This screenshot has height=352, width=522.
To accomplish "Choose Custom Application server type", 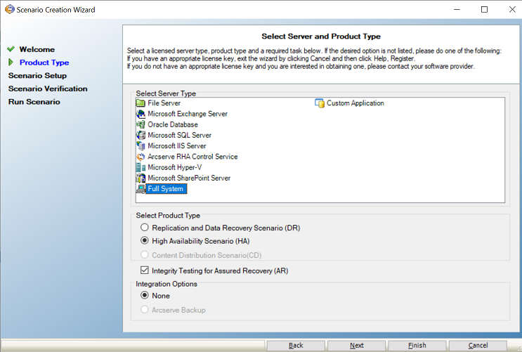I will [355, 103].
